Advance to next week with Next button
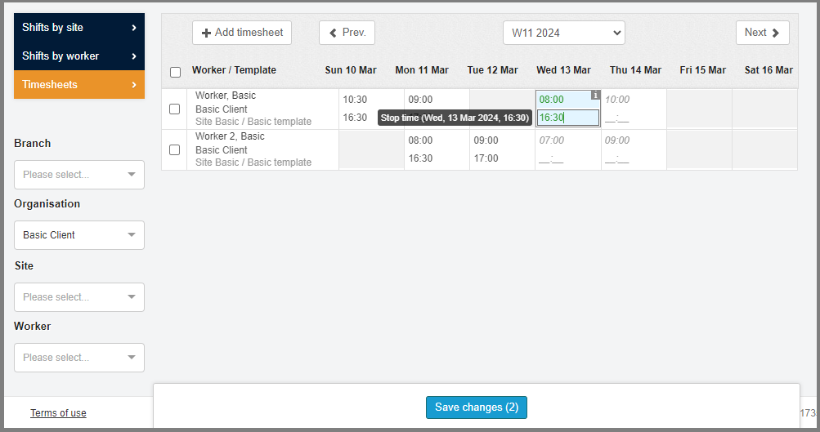820x432 pixels. 762,33
